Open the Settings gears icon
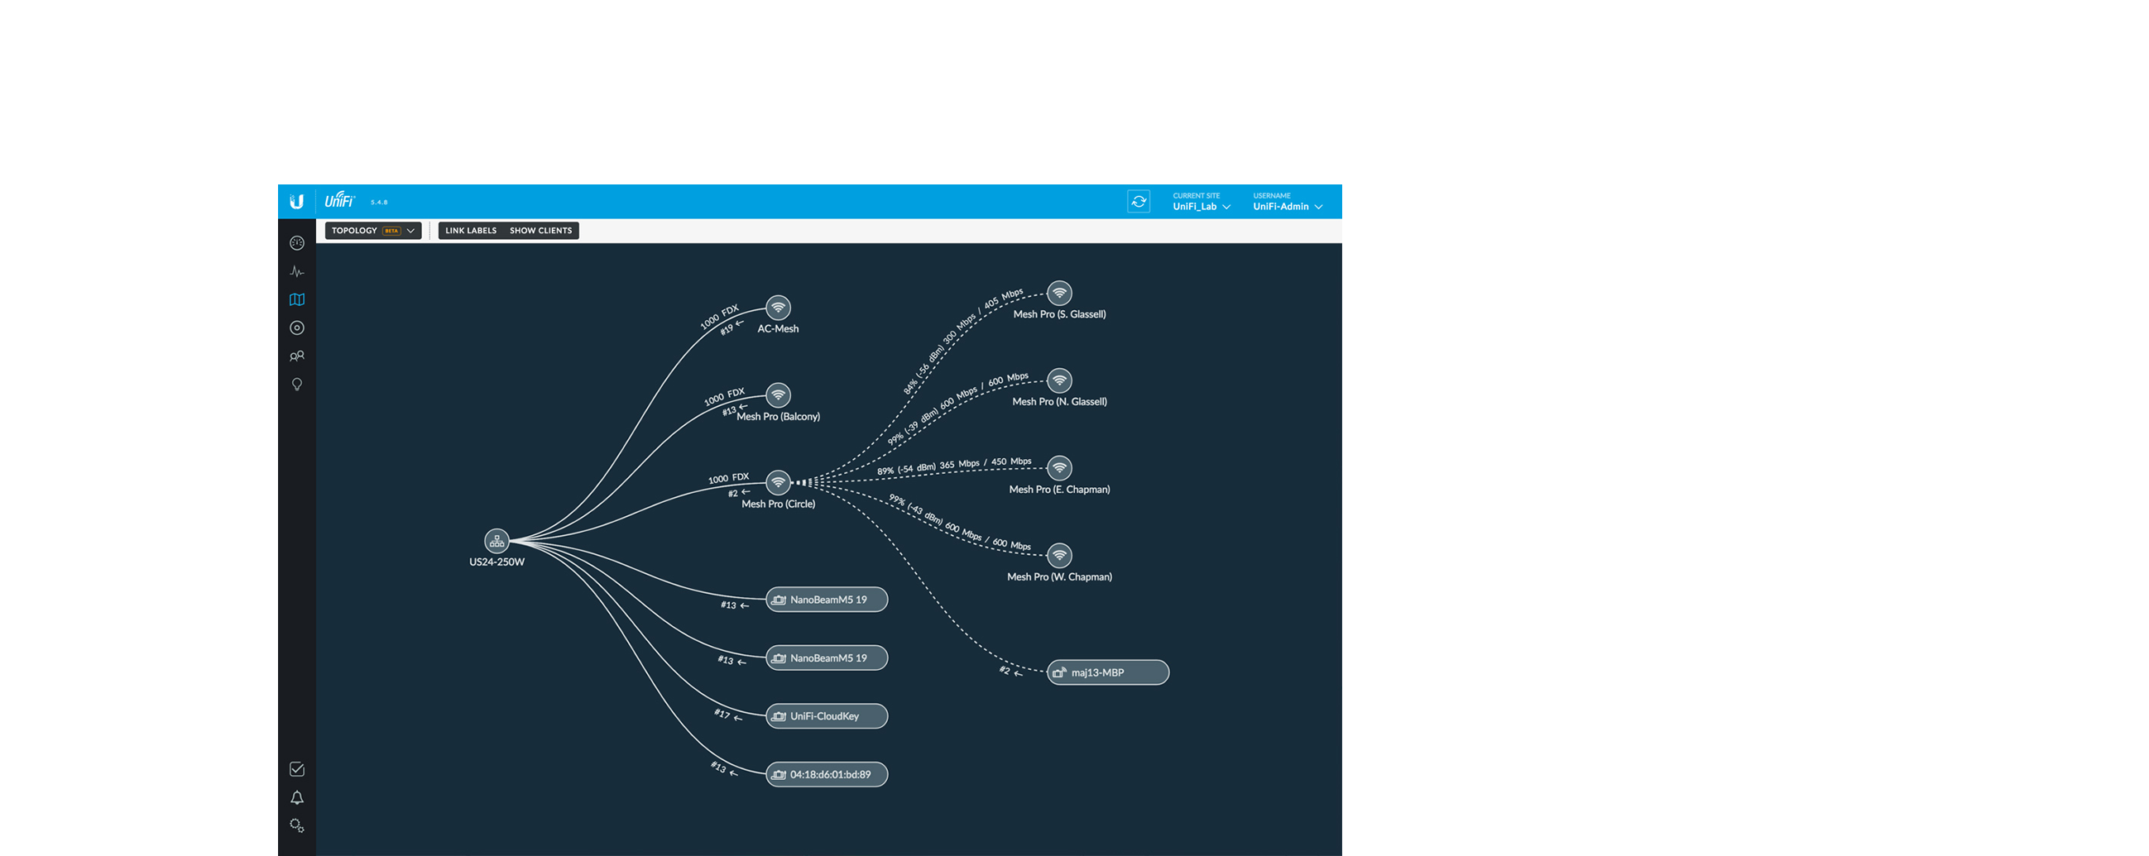 pyautogui.click(x=296, y=826)
